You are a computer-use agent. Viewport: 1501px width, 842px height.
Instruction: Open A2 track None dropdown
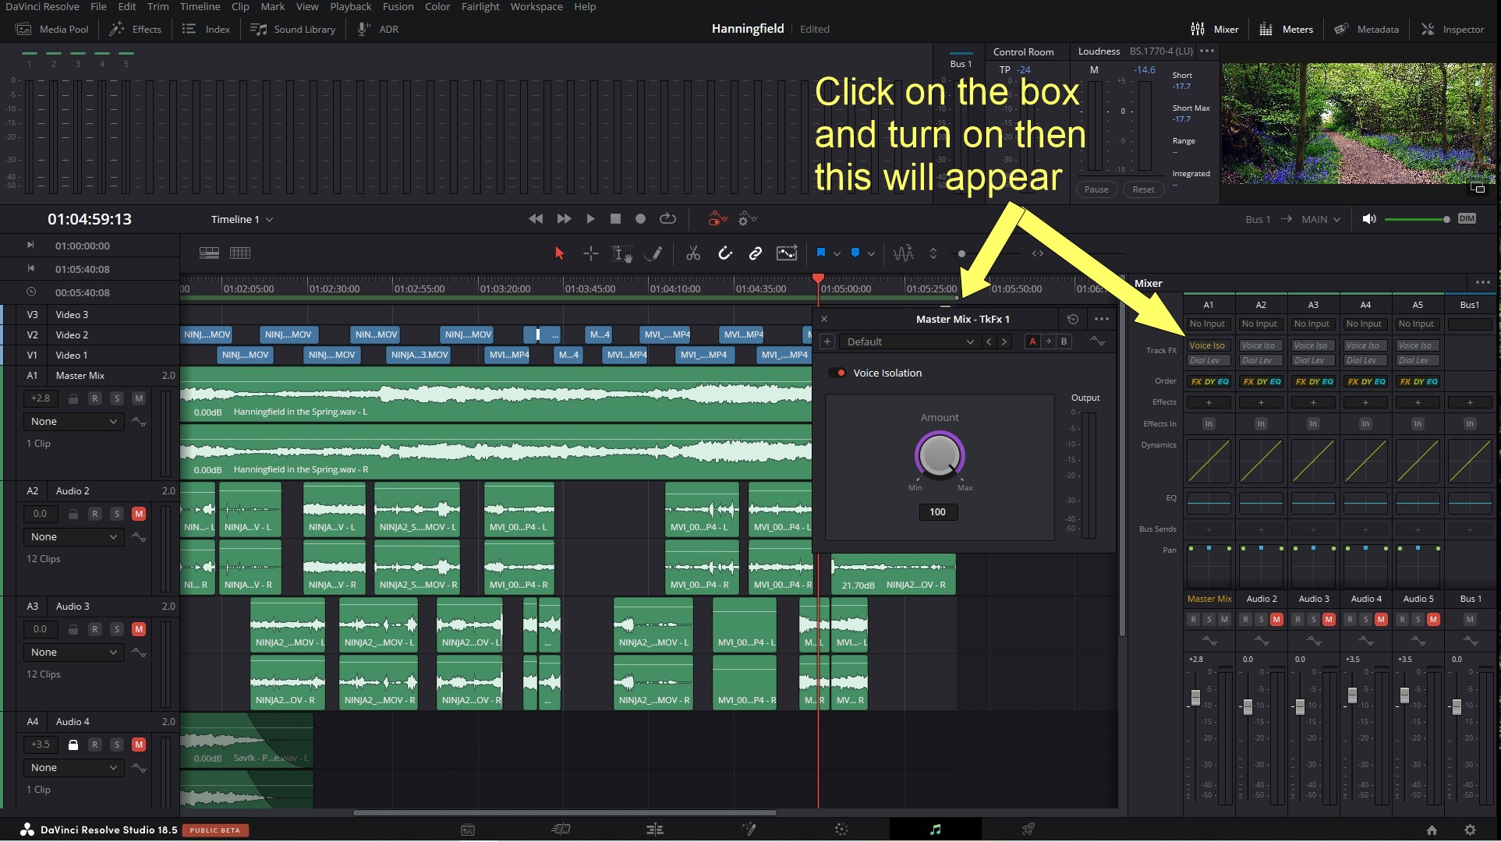[73, 536]
